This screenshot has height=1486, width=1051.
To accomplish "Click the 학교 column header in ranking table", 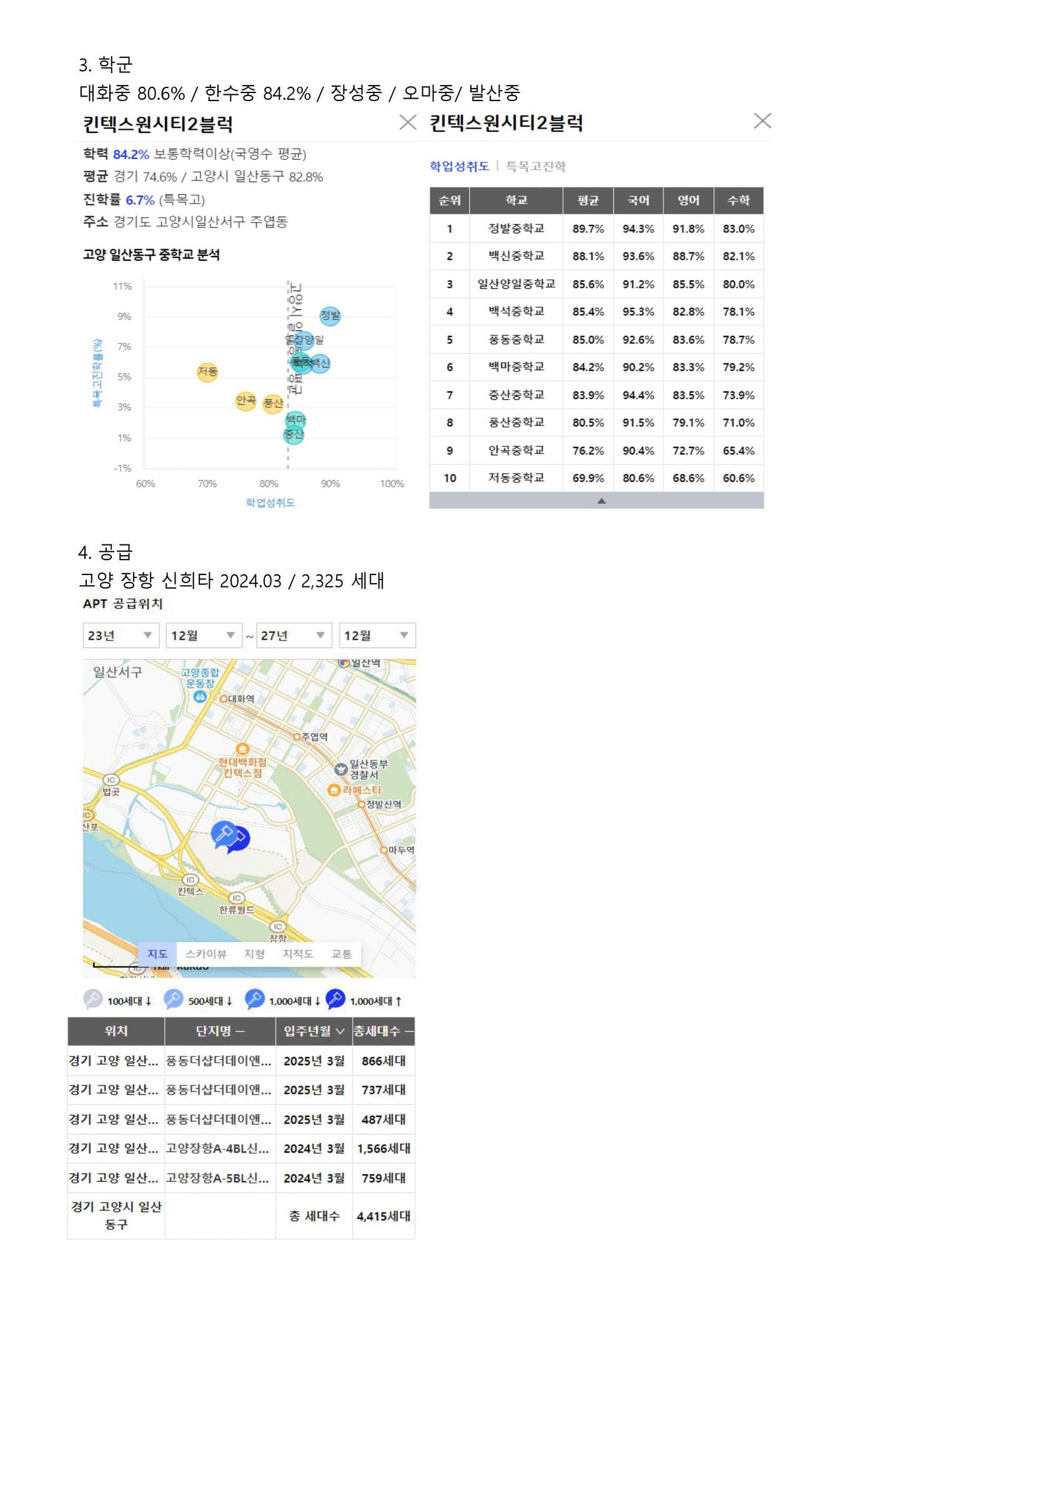I will (516, 200).
